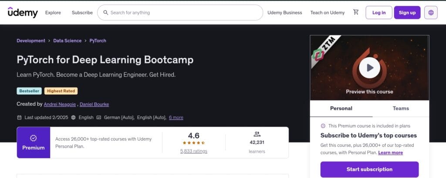
Task: Open the shopping cart icon
Action: coord(356,12)
